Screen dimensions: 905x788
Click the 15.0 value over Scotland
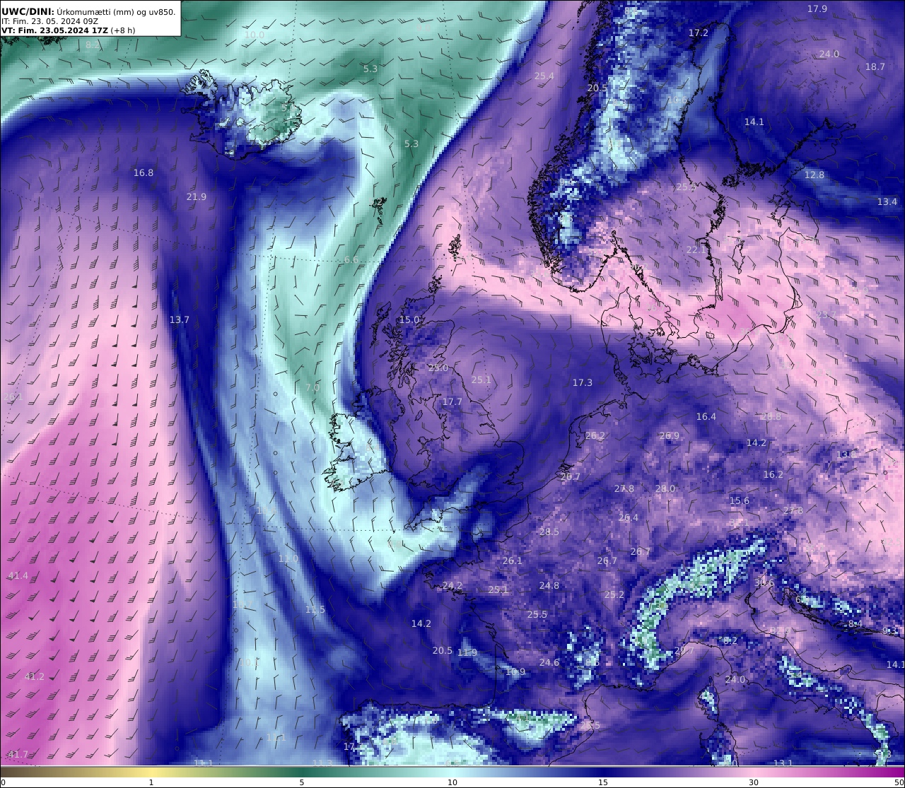(x=409, y=319)
